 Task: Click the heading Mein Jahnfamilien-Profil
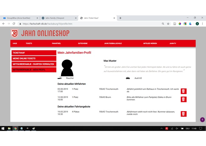pyautogui.click(x=74, y=53)
